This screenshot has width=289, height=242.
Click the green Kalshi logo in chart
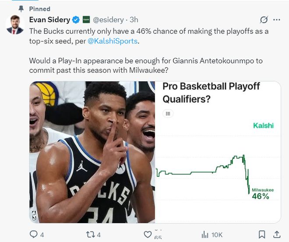263,126
